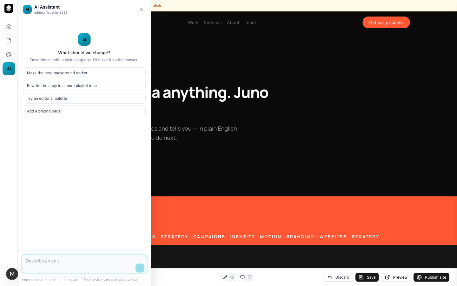
Task: Select mobile viewport icon
Action: [249, 277]
